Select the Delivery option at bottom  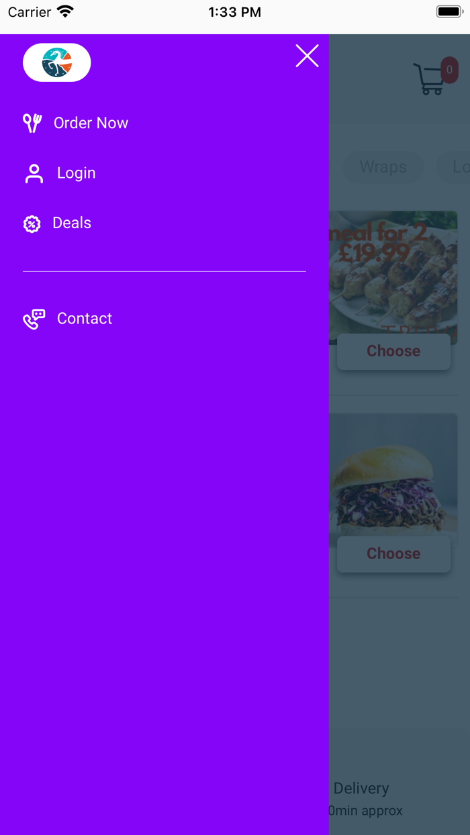[361, 788]
